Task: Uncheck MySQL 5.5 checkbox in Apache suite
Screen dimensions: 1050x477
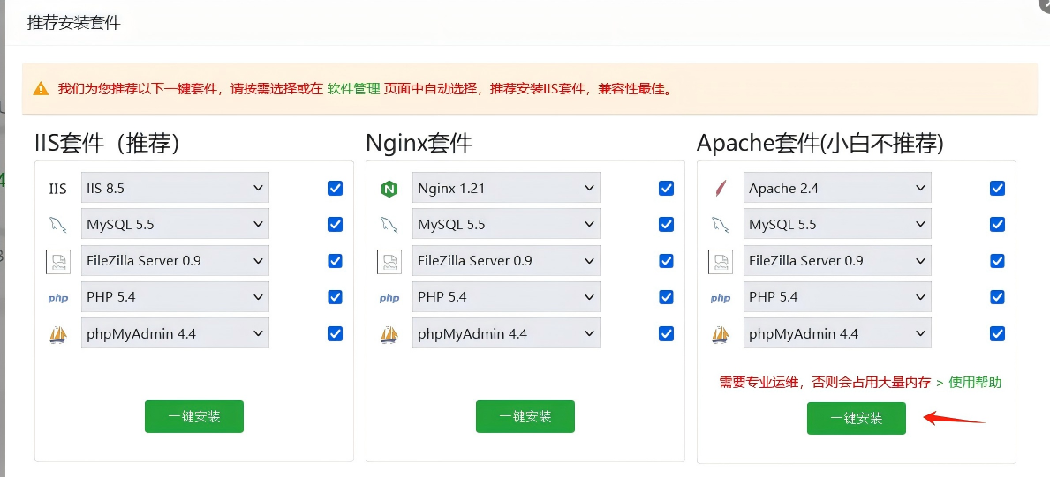Action: point(997,224)
